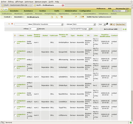Open the PDF format export dropdown
133x124 pixels.
[x=80, y=29]
